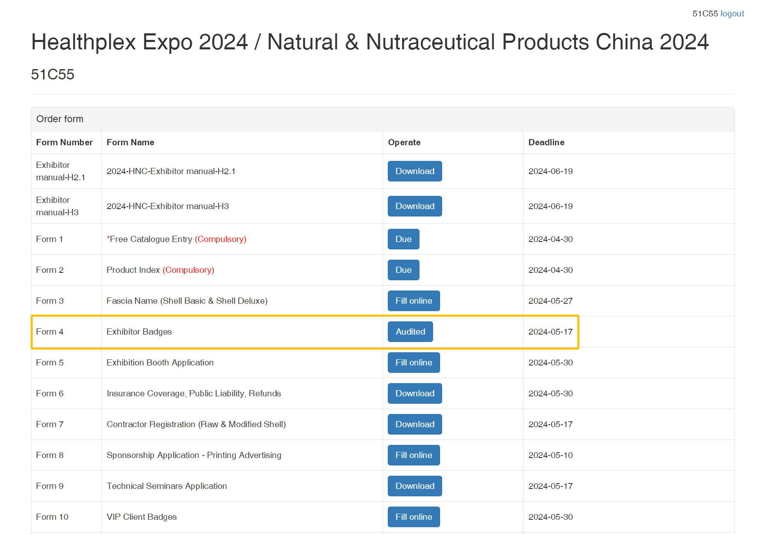The width and height of the screenshot is (769, 535).
Task: Click 'Insurance Coverage, Public Liability, Refunds' text
Action: point(194,393)
